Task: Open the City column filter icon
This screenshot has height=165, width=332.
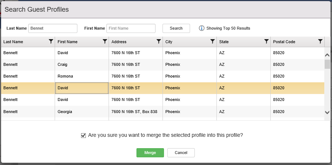Action: (x=212, y=41)
